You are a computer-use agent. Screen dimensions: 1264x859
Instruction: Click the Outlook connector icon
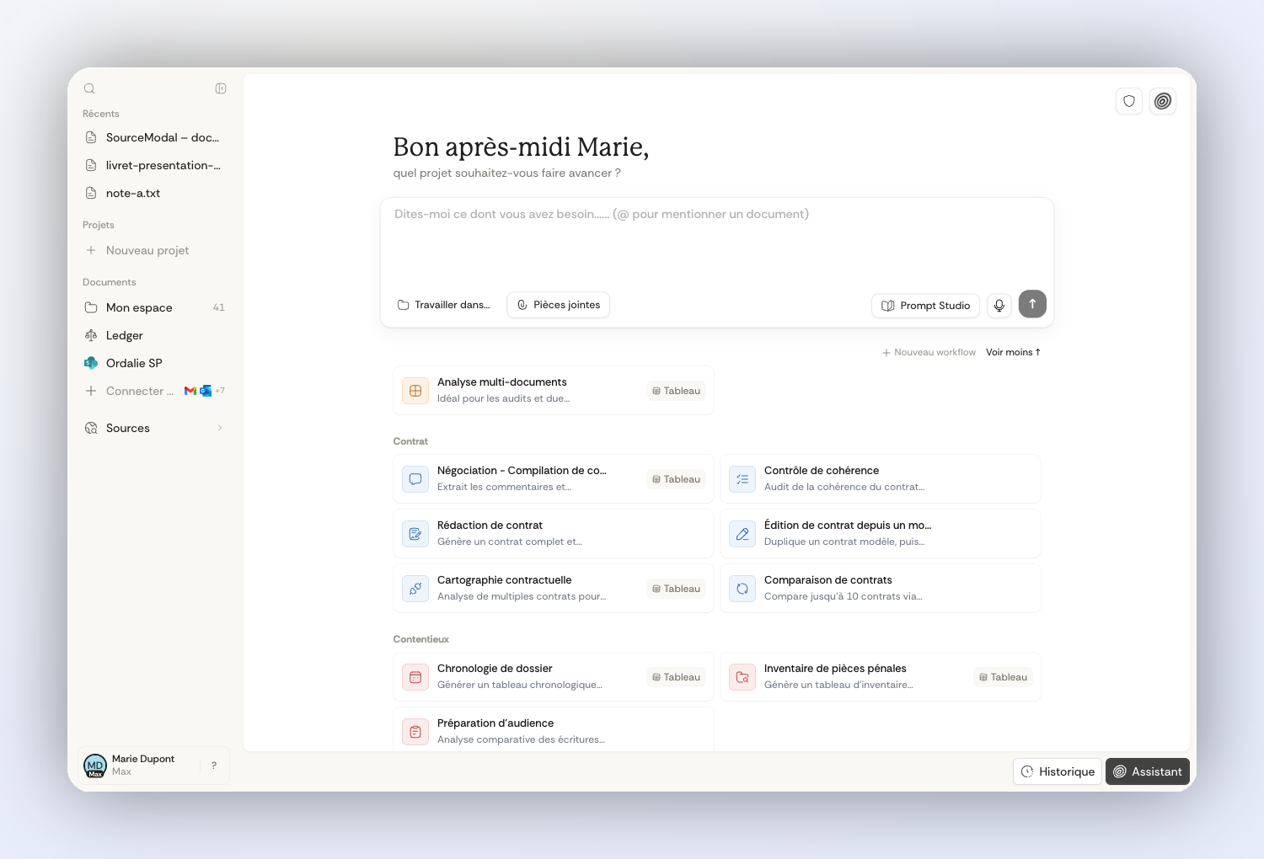click(x=206, y=391)
